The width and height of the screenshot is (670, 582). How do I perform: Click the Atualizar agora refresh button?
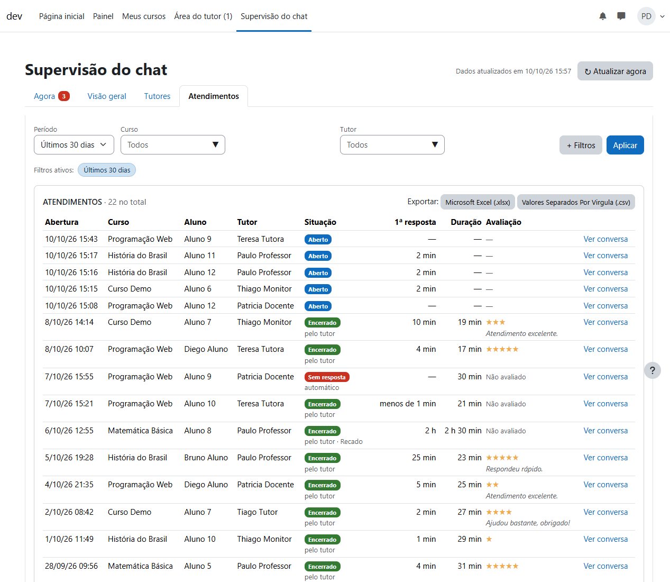pyautogui.click(x=615, y=71)
